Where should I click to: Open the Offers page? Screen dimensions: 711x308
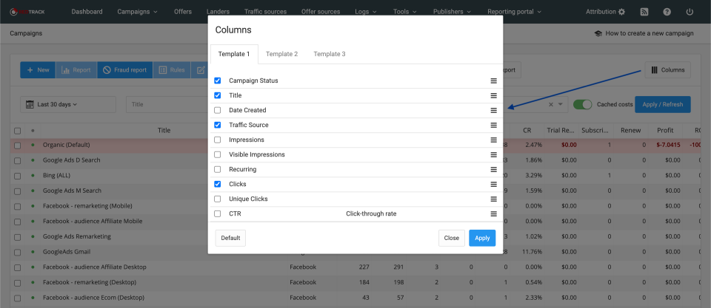click(x=183, y=12)
